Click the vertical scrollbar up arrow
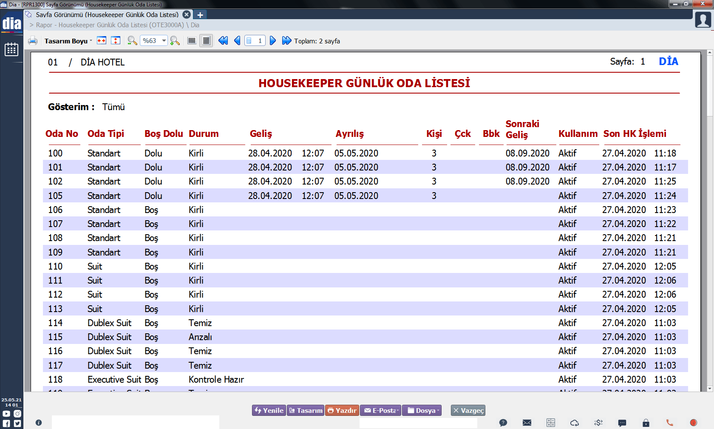 (710, 53)
